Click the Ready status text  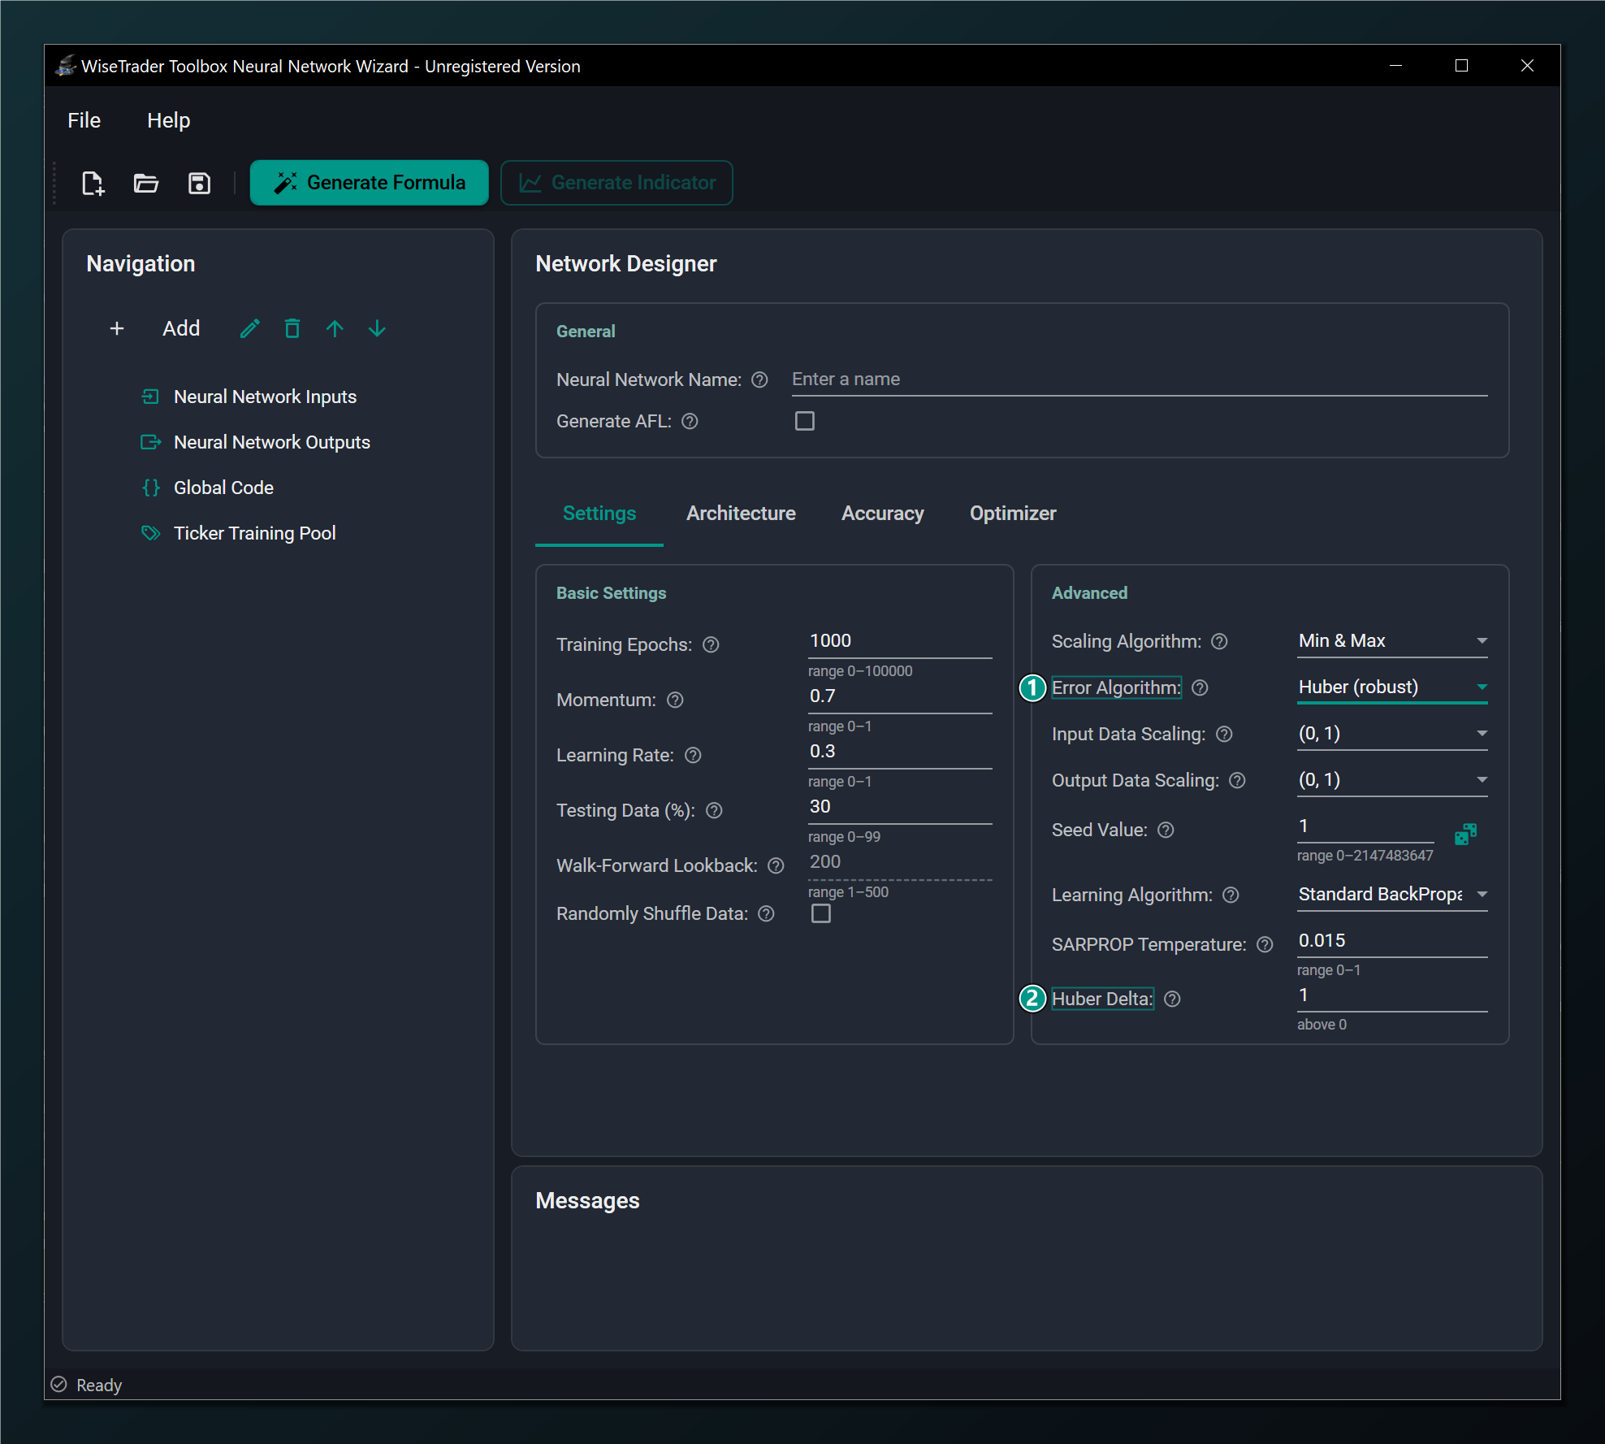[x=99, y=1385]
